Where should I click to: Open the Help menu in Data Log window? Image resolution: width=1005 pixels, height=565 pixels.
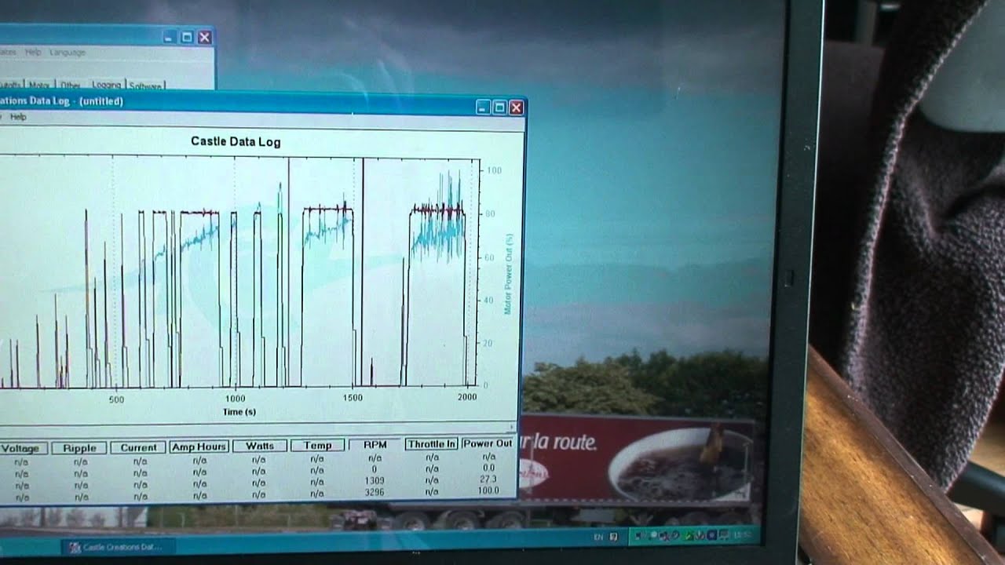click(18, 117)
